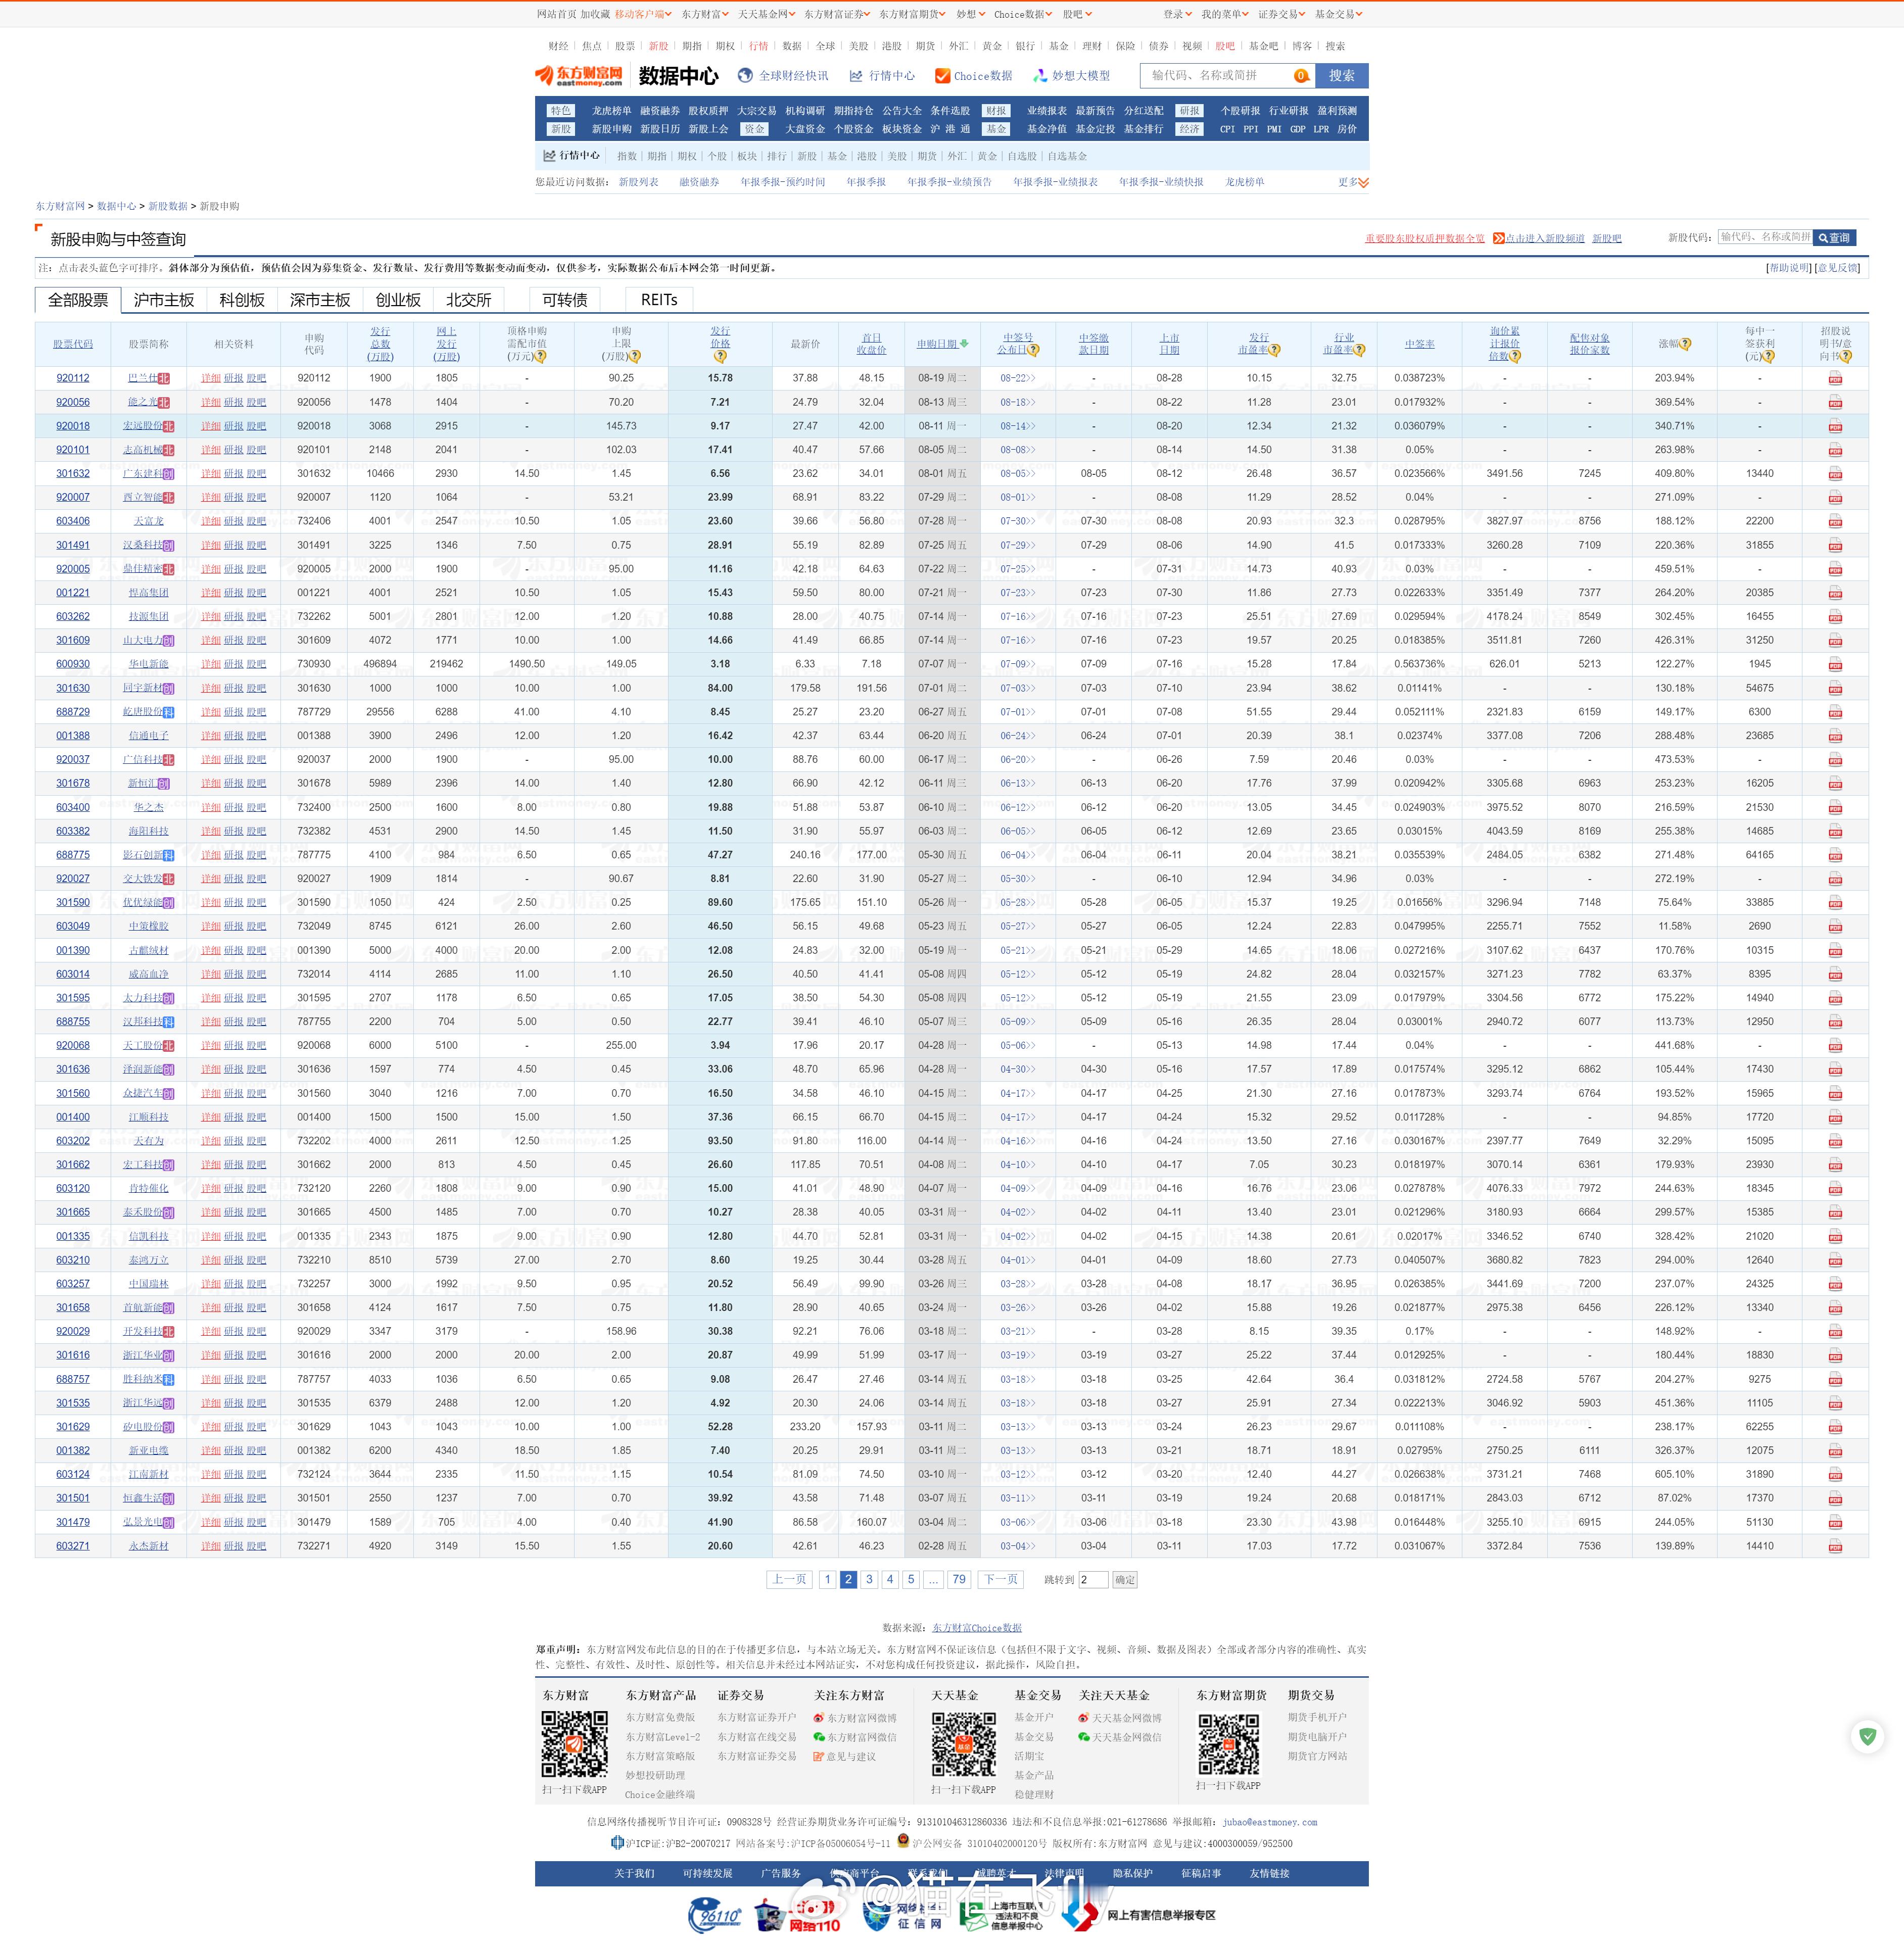Viewport: 1904px width, 1944px height.
Task: Sort table by 申购日期 column header
Action: 938,344
